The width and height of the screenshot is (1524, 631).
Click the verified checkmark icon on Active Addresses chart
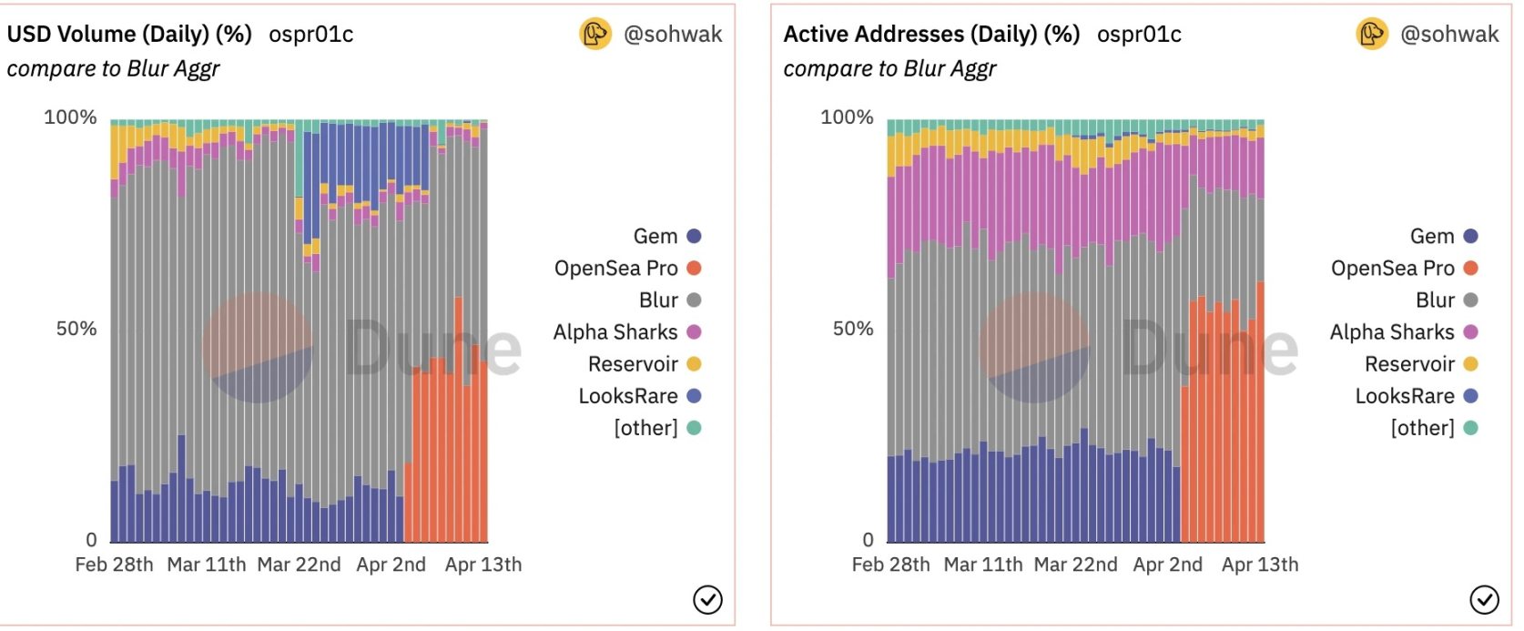click(1484, 599)
